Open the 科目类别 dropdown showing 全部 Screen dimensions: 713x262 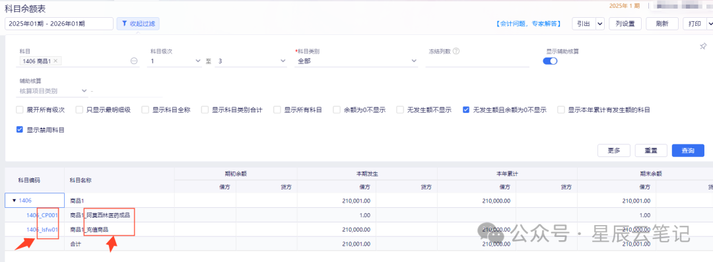[x=356, y=61]
